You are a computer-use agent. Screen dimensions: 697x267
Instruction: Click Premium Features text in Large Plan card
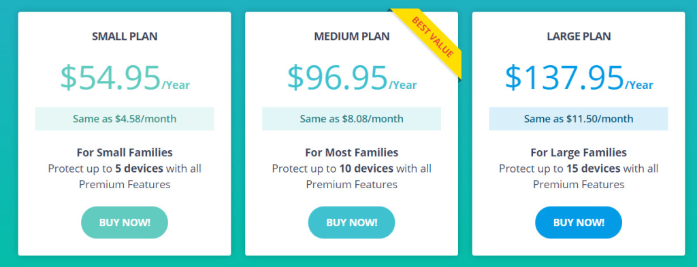tap(579, 185)
